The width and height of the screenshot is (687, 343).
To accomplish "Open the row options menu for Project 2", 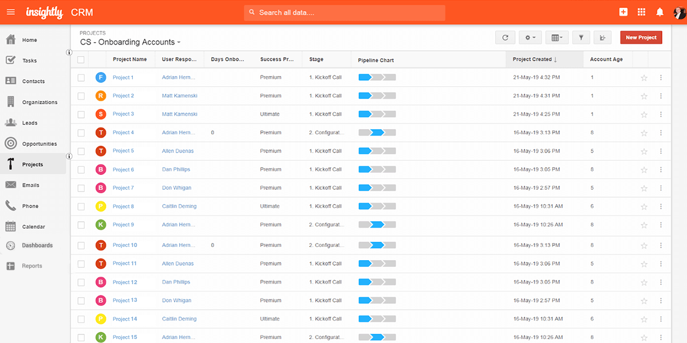I will pyautogui.click(x=661, y=95).
